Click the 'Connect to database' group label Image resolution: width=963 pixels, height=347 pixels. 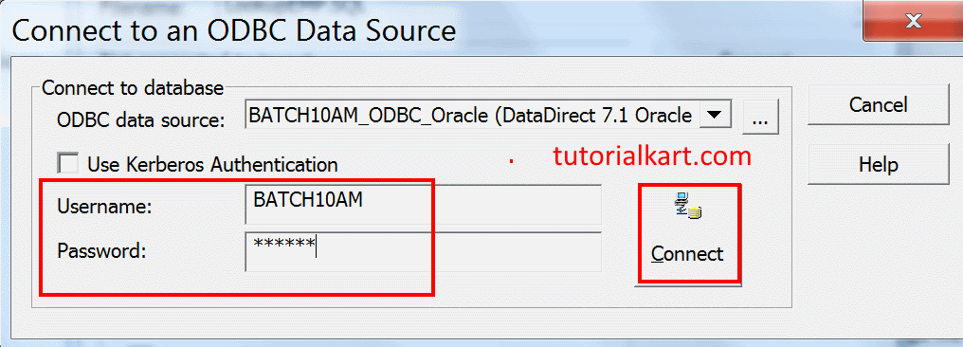(133, 88)
